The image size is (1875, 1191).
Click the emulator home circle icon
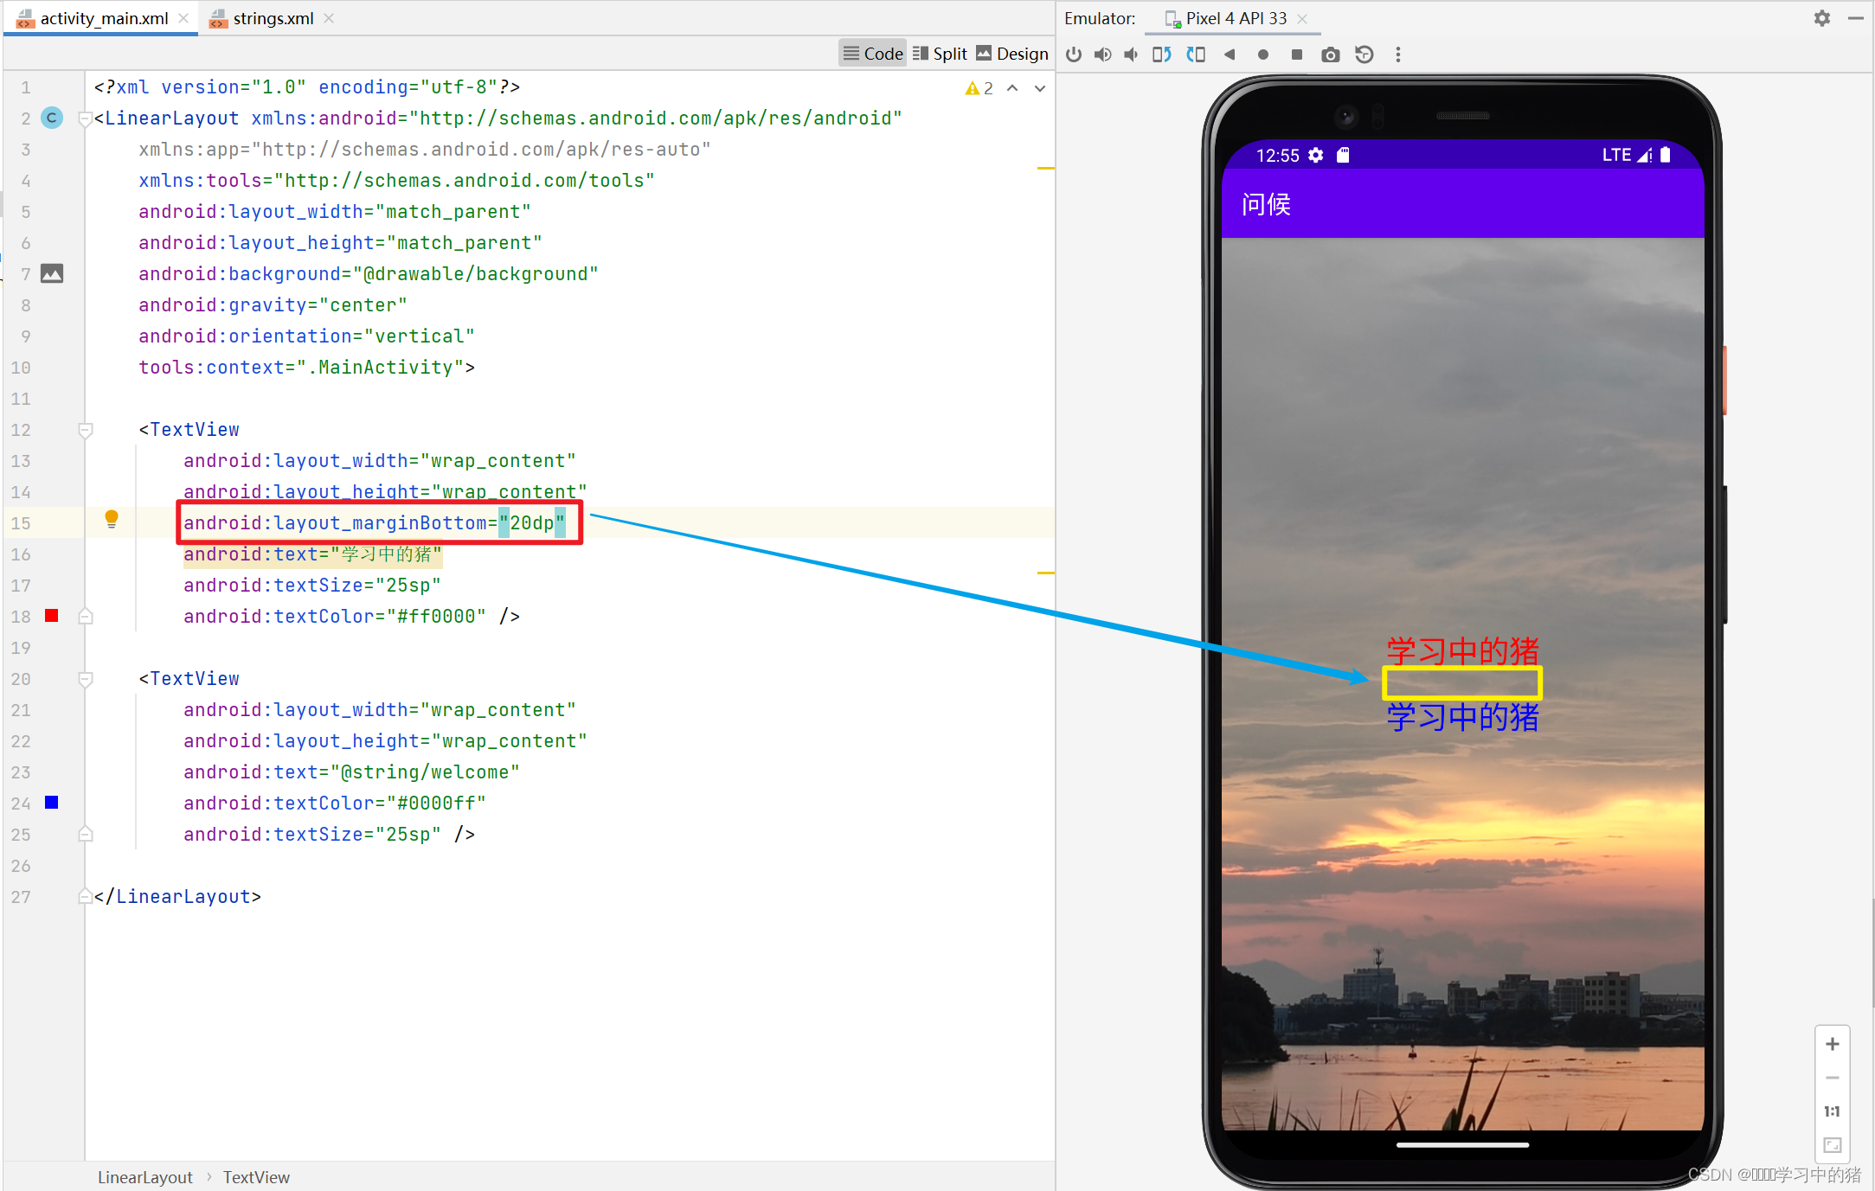click(x=1263, y=54)
